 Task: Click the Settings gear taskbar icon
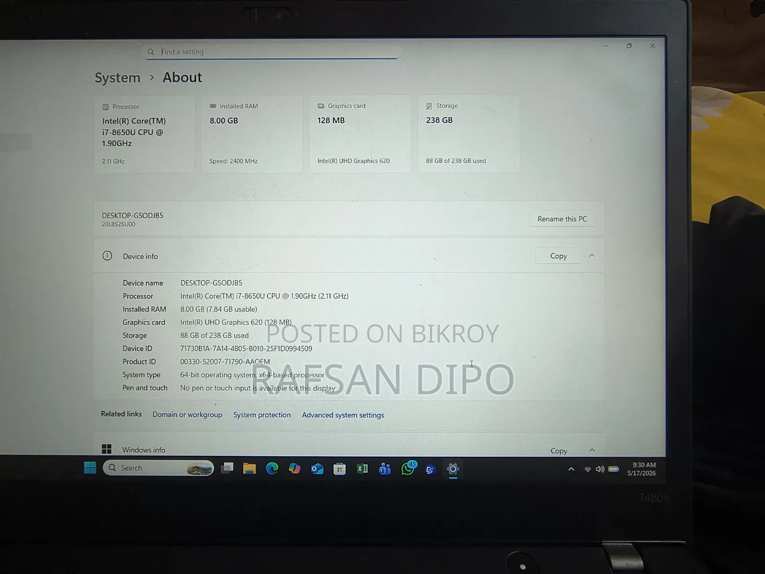click(x=453, y=469)
